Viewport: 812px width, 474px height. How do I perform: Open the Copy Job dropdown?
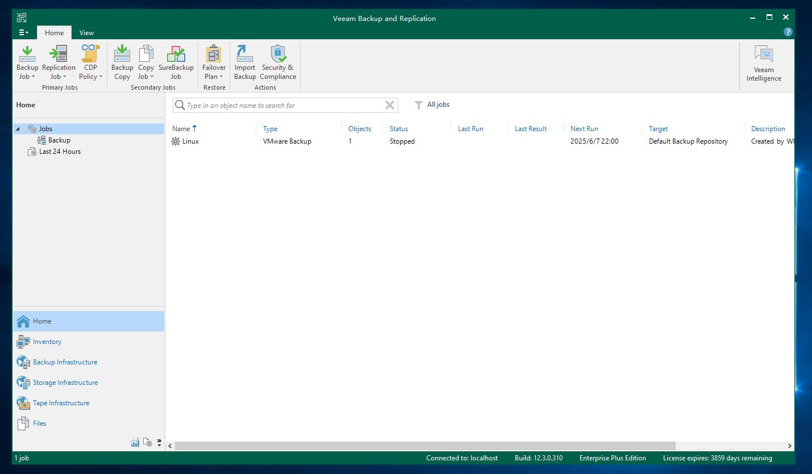coord(146,62)
